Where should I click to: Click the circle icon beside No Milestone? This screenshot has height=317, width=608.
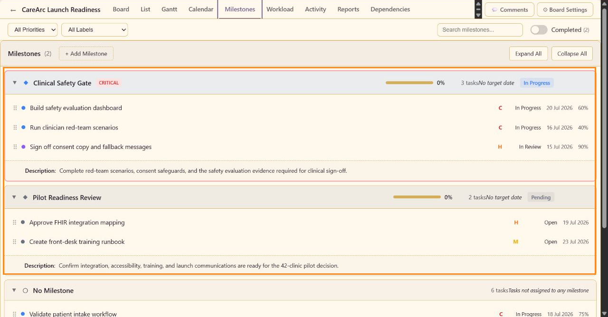[x=26, y=290]
